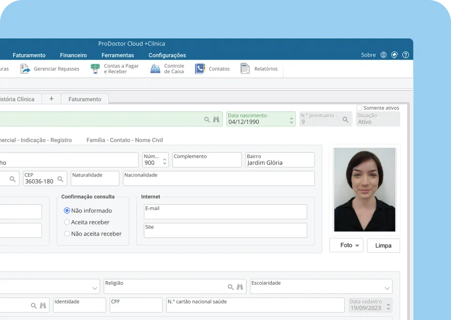
Task: Select the Não aceita receber option
Action: (x=67, y=234)
